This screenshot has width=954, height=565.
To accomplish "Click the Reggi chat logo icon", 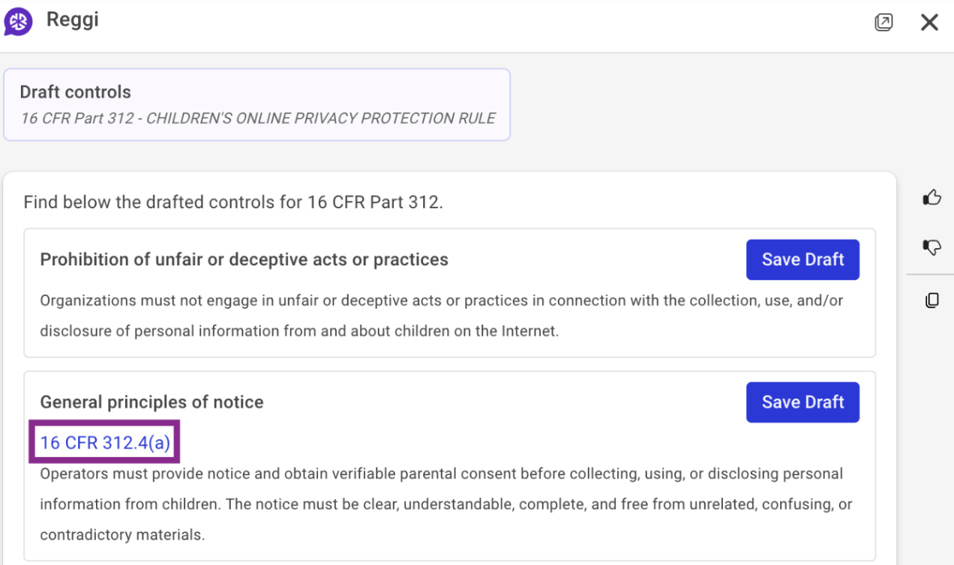I will click(18, 22).
